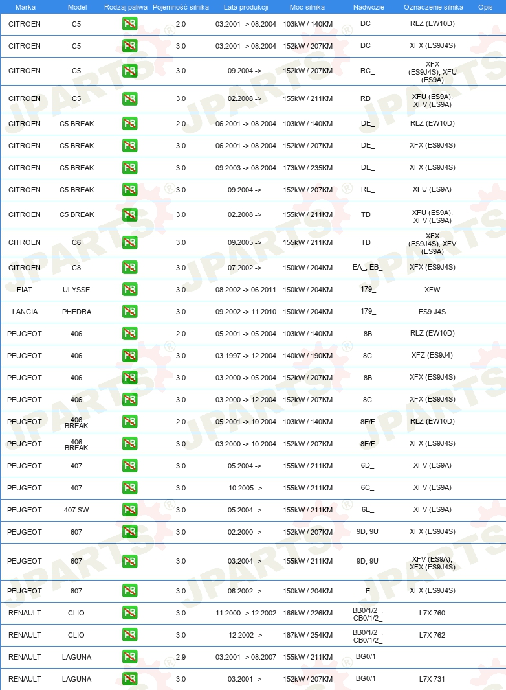Click the Nadwozie column header
Image resolution: width=506 pixels, height=690 pixels.
tap(368, 7)
